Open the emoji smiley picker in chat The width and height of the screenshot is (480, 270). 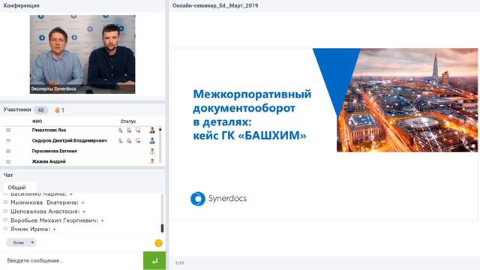158,243
